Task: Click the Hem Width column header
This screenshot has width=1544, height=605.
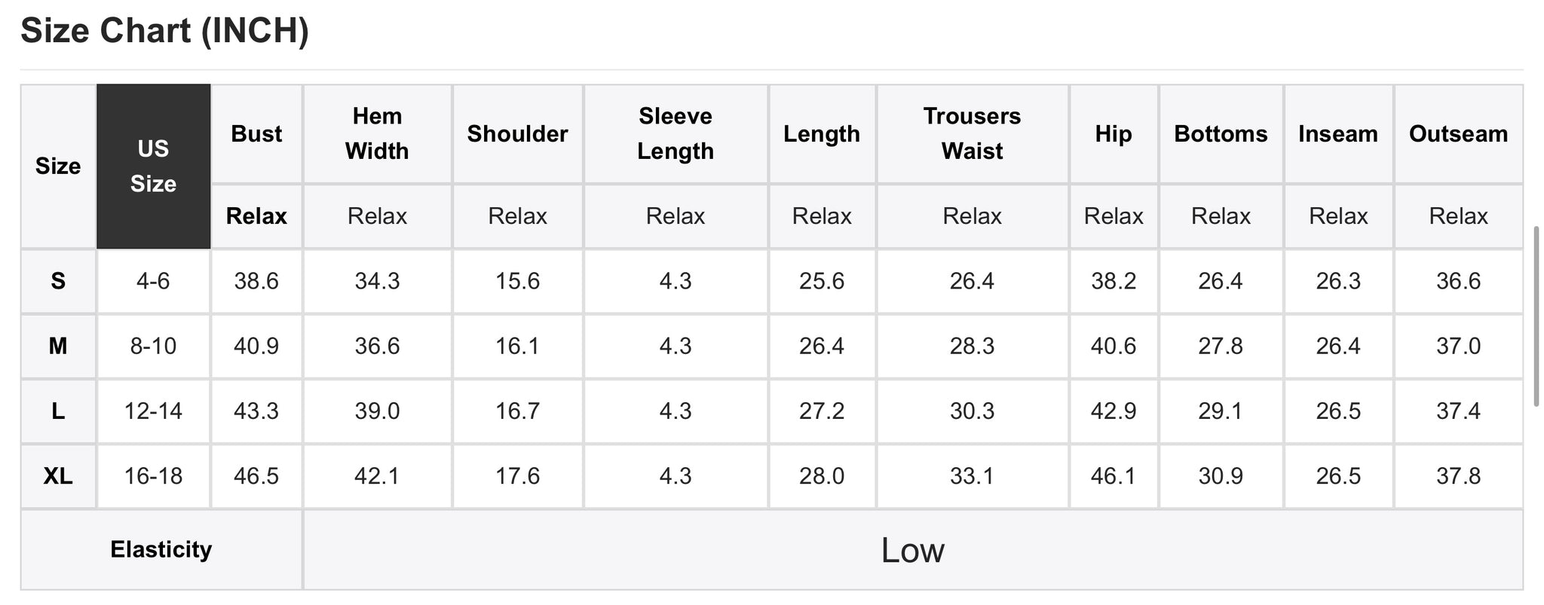Action: click(x=377, y=134)
